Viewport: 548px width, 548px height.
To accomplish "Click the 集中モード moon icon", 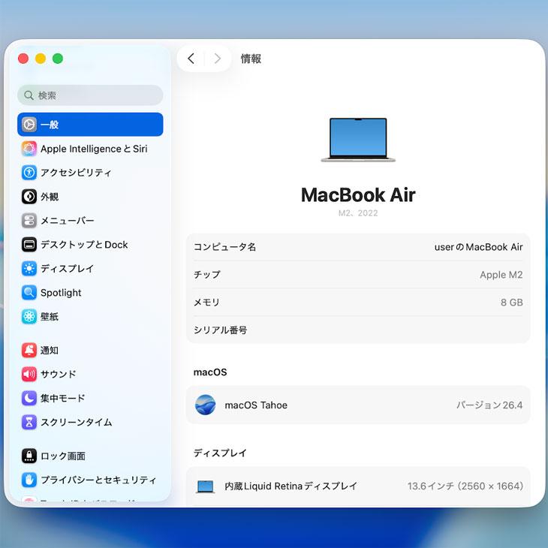I will click(x=29, y=398).
